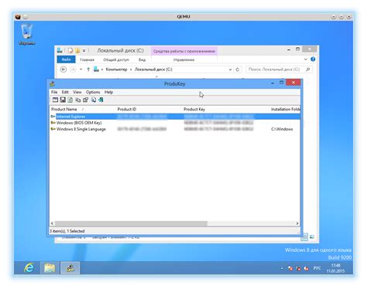Open the Help menu in ProduKey
Screen dimensions: 367x289
tap(108, 92)
